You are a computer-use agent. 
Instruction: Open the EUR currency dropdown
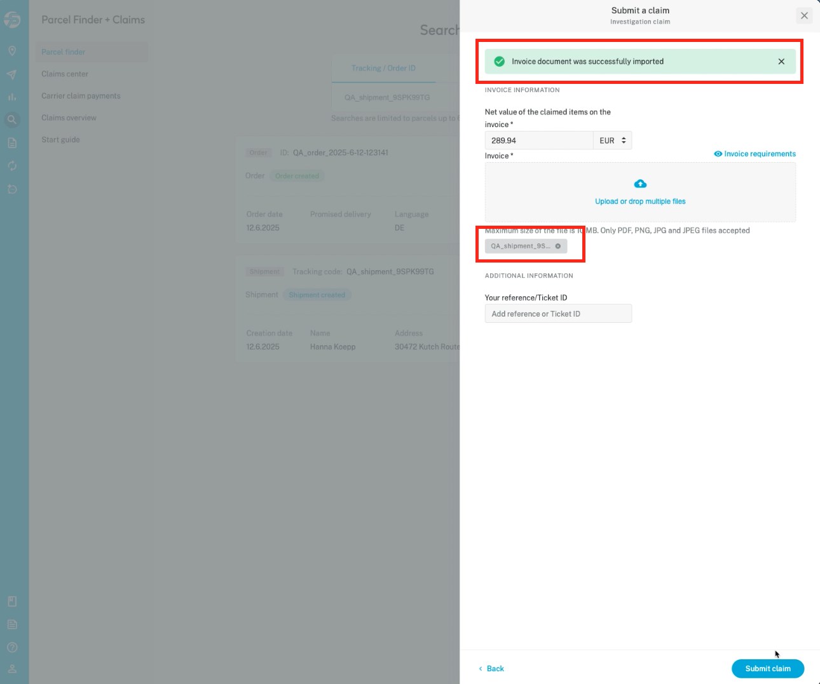coord(613,140)
